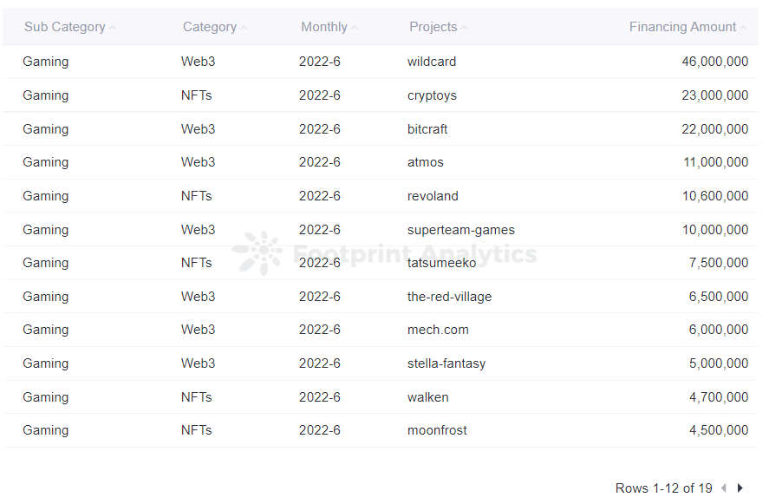
Task: Sort the table by Financing Amount
Action: (684, 27)
